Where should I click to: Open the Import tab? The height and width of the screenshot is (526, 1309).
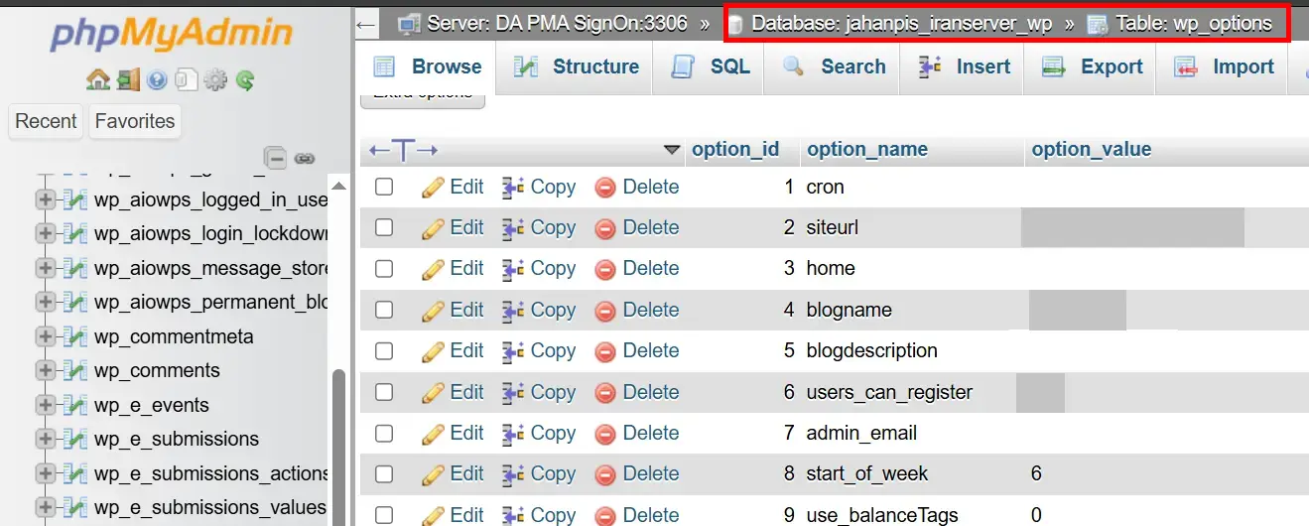point(1223,66)
